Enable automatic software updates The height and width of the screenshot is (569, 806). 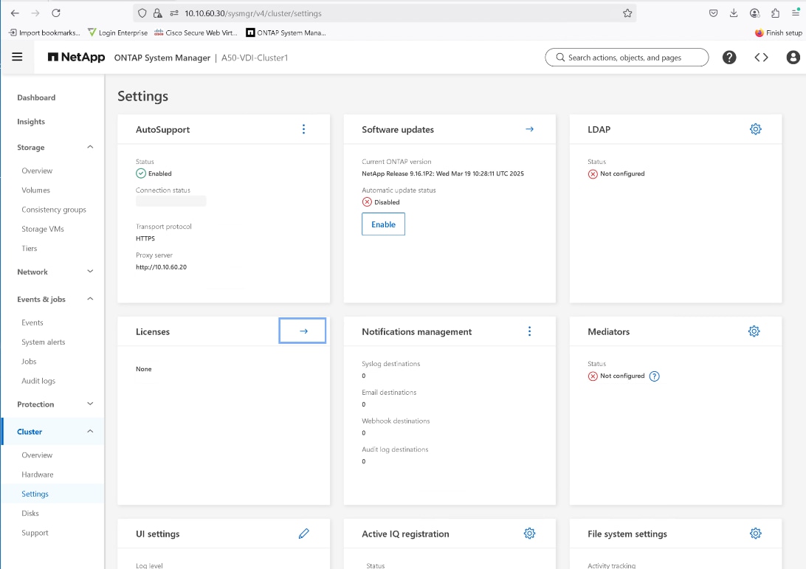[384, 224]
